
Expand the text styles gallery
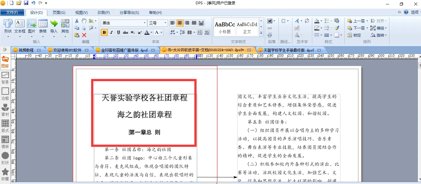coord(261,33)
